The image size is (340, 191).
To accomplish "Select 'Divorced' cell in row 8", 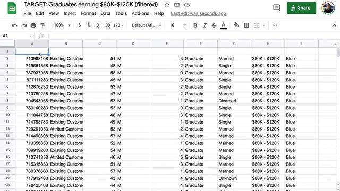I will click(x=234, y=101).
